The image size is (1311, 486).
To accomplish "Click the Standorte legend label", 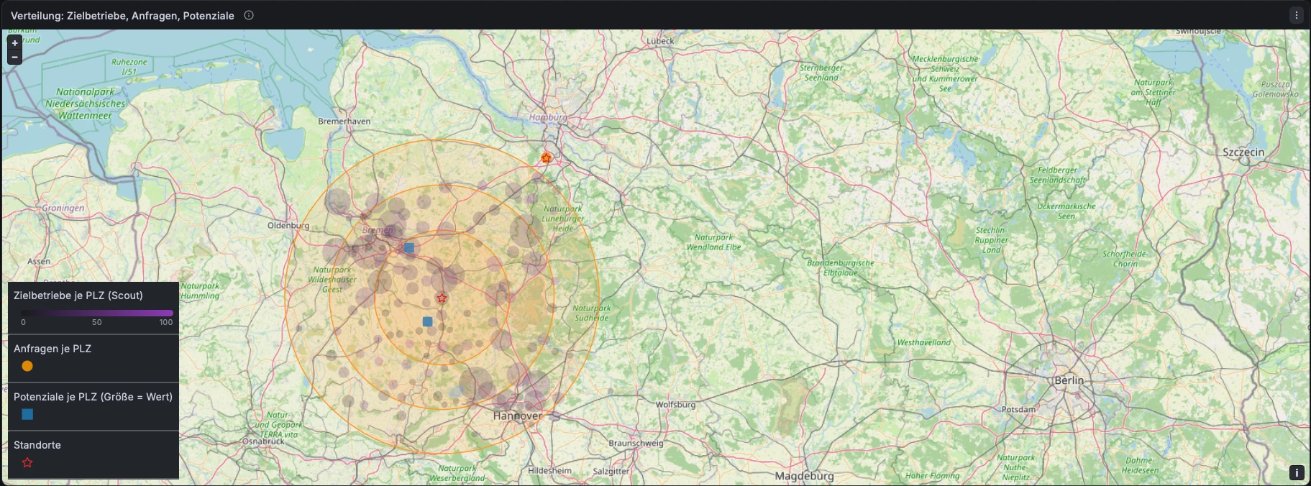I will coord(37,445).
